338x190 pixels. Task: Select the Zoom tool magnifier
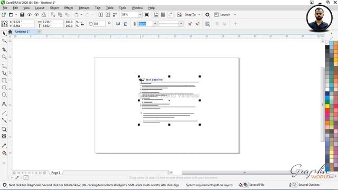coord(4,57)
